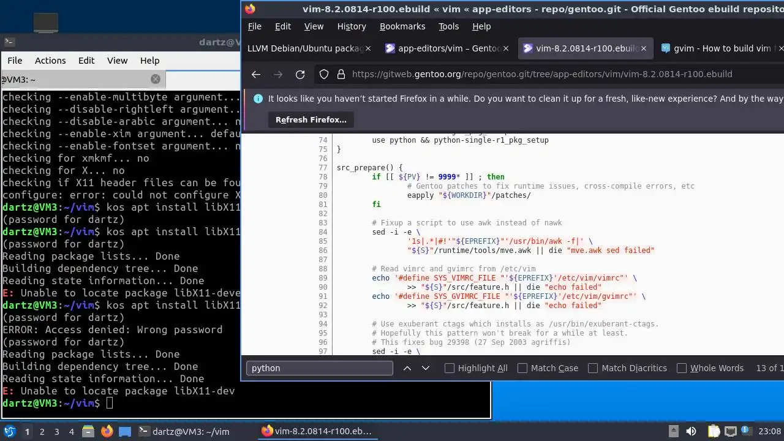Click the src_prepare() line in code
This screenshot has height=441, width=784.
click(x=370, y=168)
